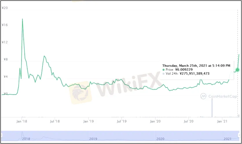The width and height of the screenshot is (242, 144).
Task: Click the January 2018 price peak
Action: 22,19
